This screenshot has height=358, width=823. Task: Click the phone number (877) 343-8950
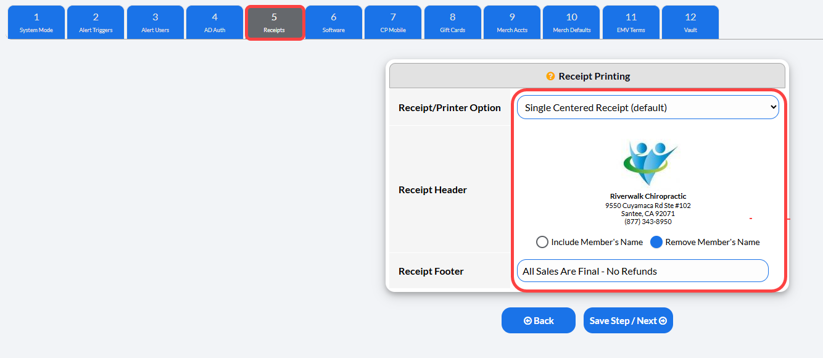648,222
